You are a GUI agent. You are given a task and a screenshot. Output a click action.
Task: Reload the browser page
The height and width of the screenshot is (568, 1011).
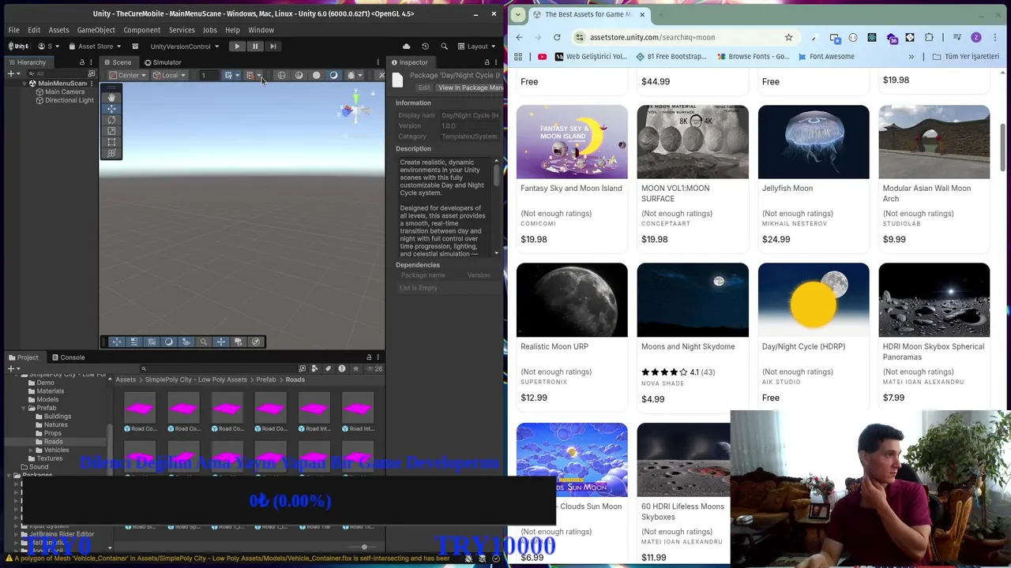click(x=557, y=37)
